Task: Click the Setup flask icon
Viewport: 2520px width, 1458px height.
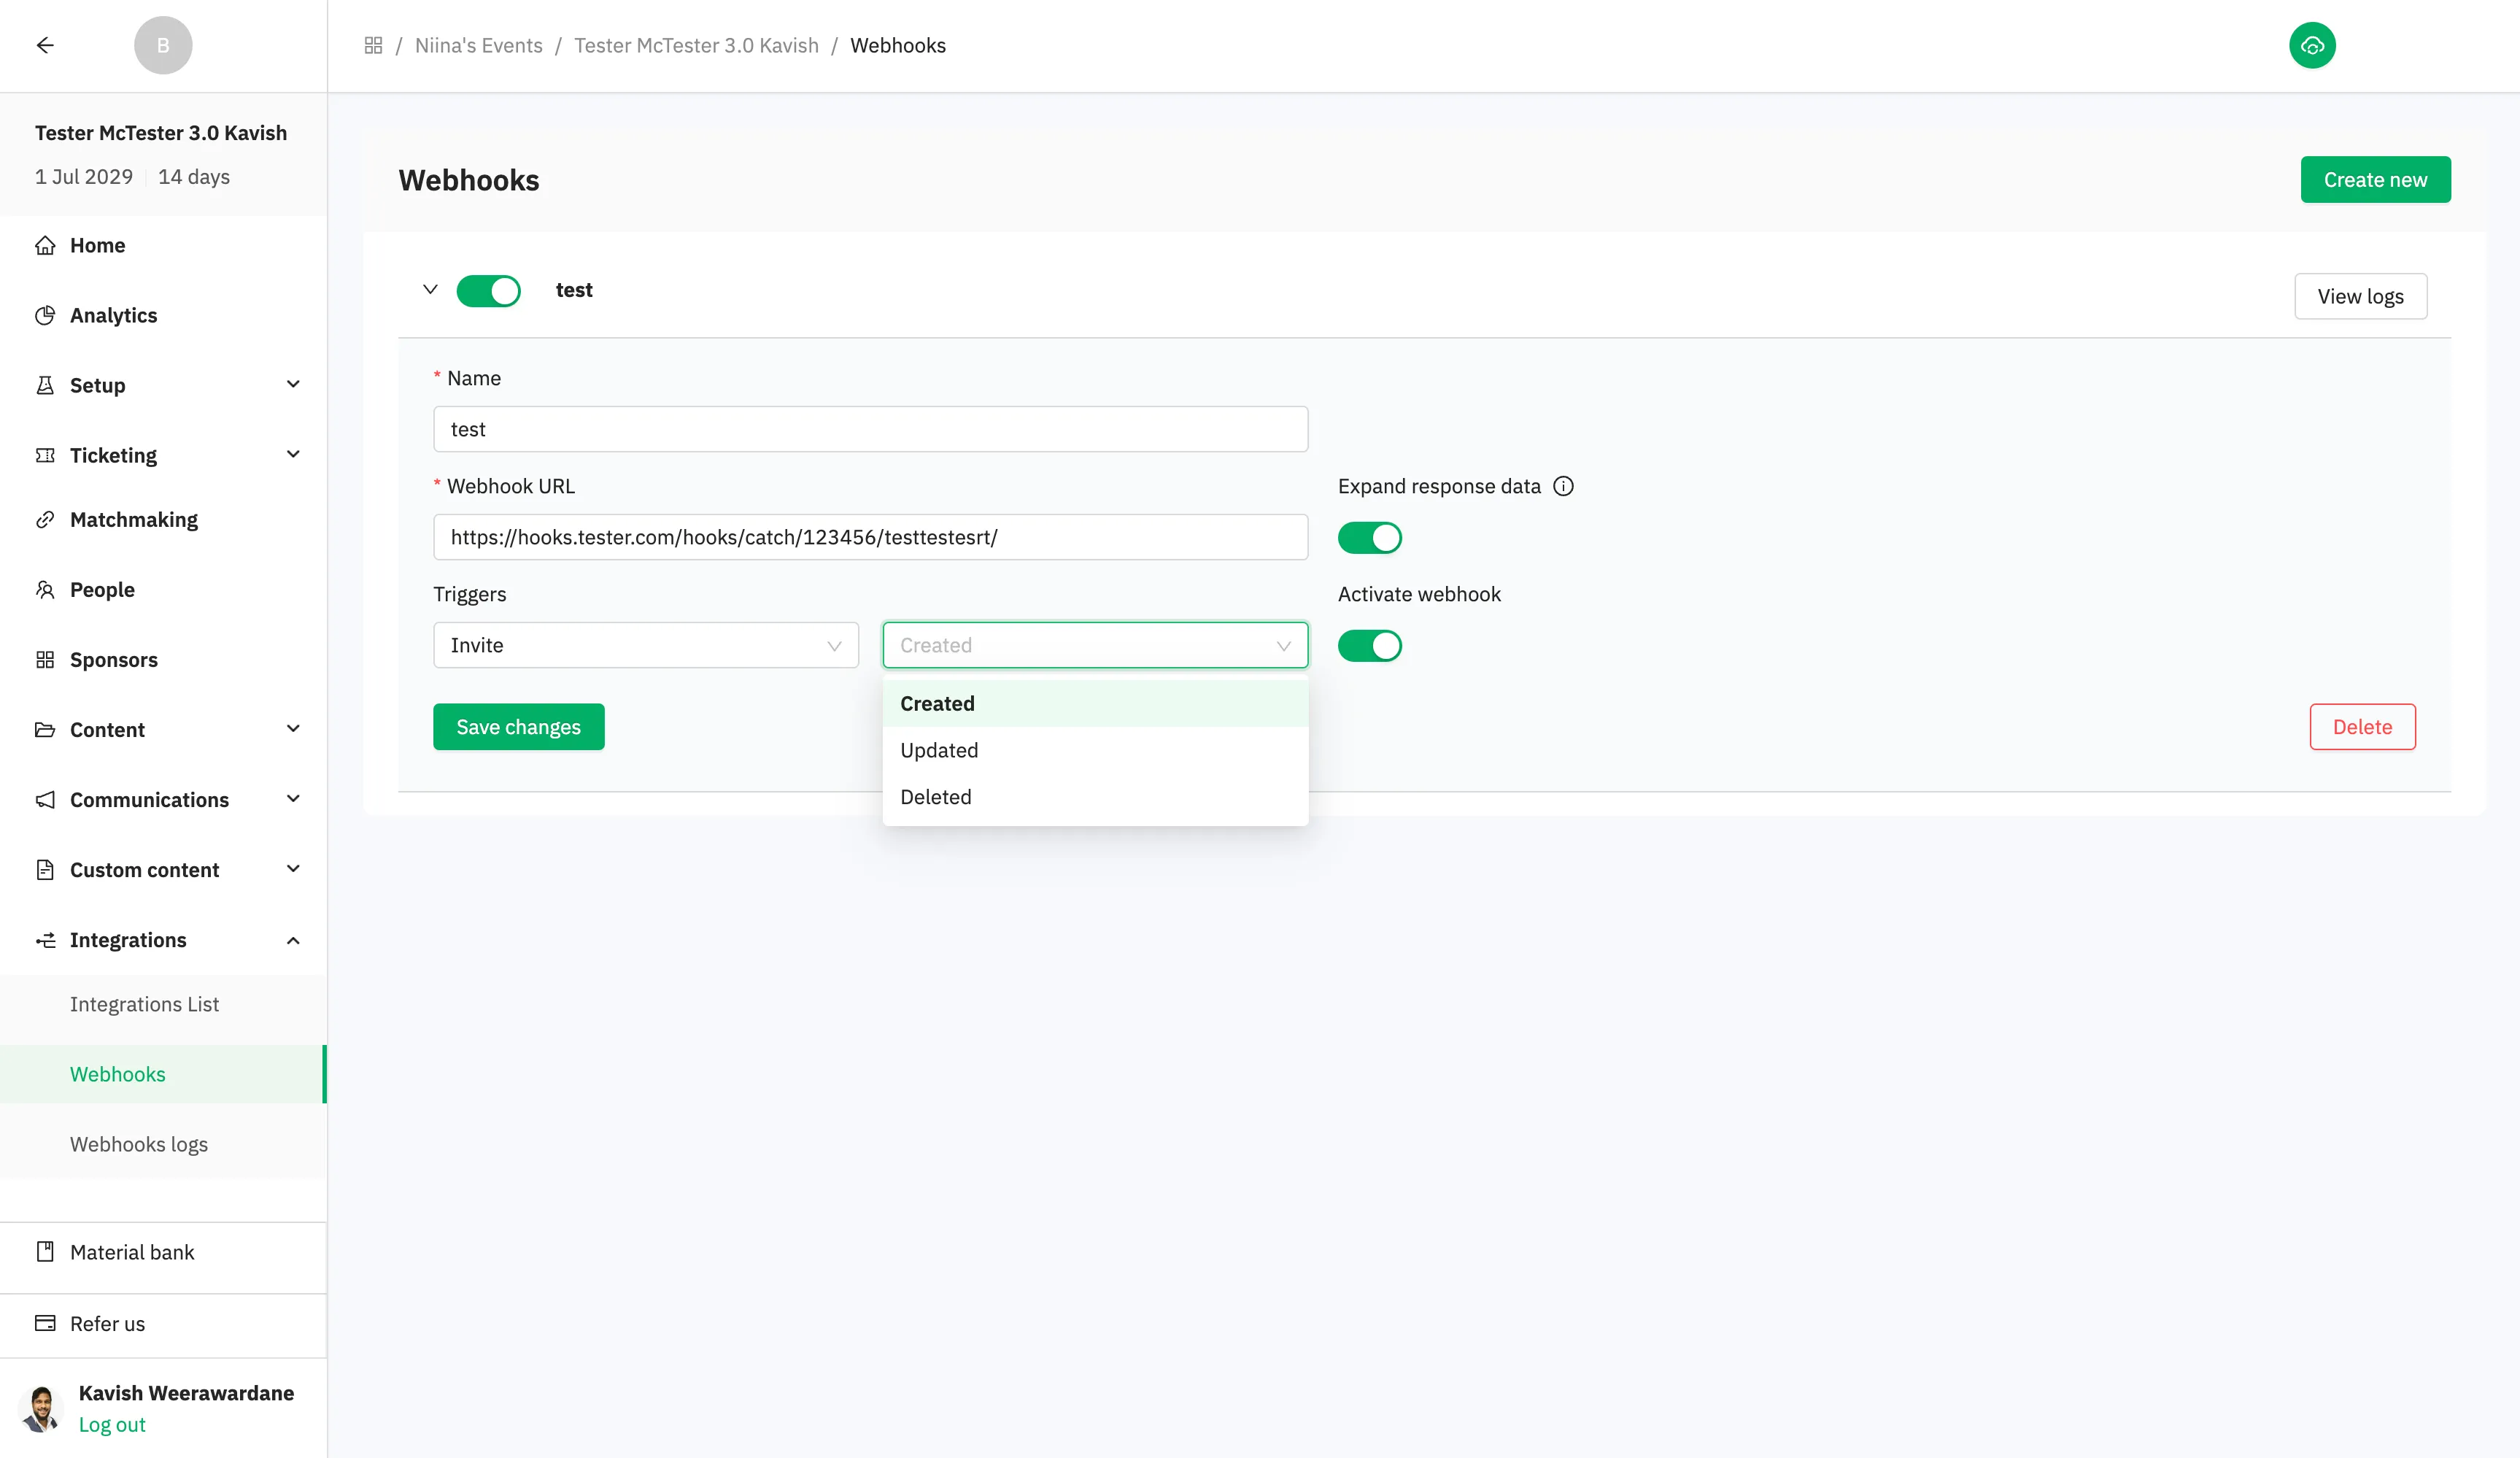Action: click(45, 385)
